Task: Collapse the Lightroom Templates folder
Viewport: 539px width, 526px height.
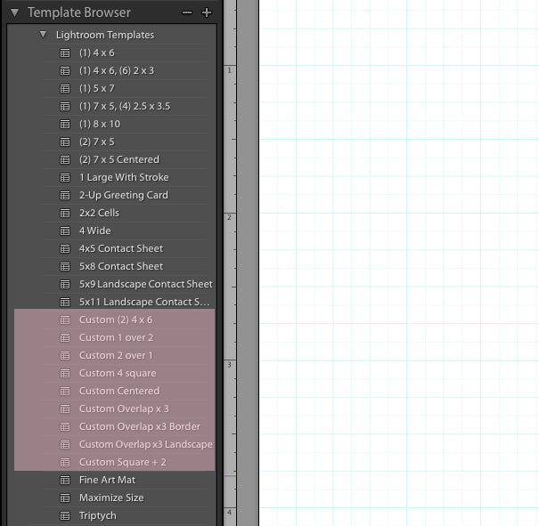Action: click(43, 35)
